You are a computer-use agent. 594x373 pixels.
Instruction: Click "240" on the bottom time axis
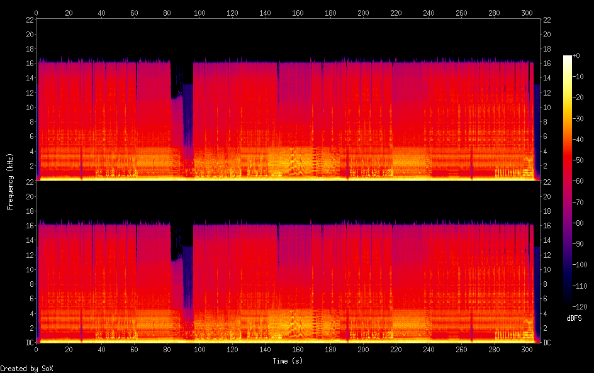coord(429,350)
